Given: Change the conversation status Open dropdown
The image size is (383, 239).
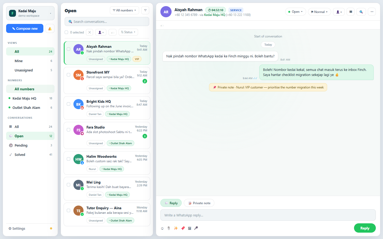Looking at the screenshot, I should click(x=295, y=12).
